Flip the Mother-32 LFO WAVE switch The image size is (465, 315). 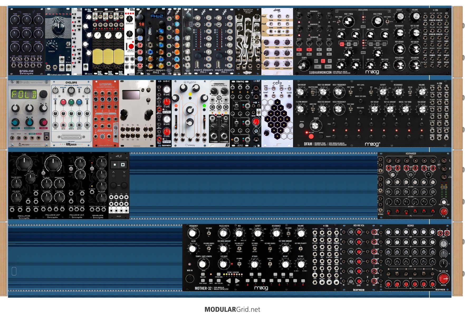click(239, 264)
